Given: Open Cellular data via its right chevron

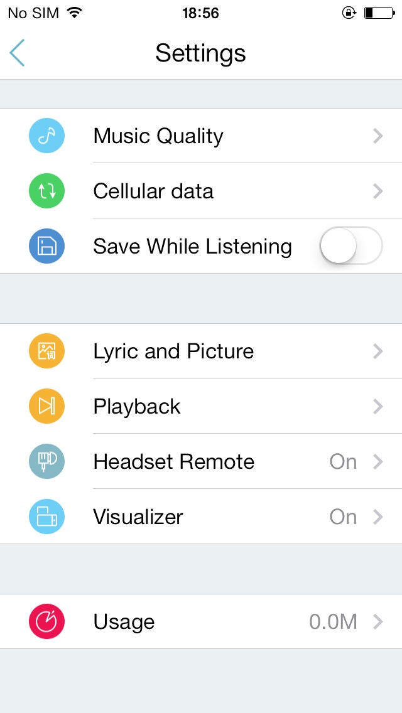Looking at the screenshot, I should (x=378, y=191).
